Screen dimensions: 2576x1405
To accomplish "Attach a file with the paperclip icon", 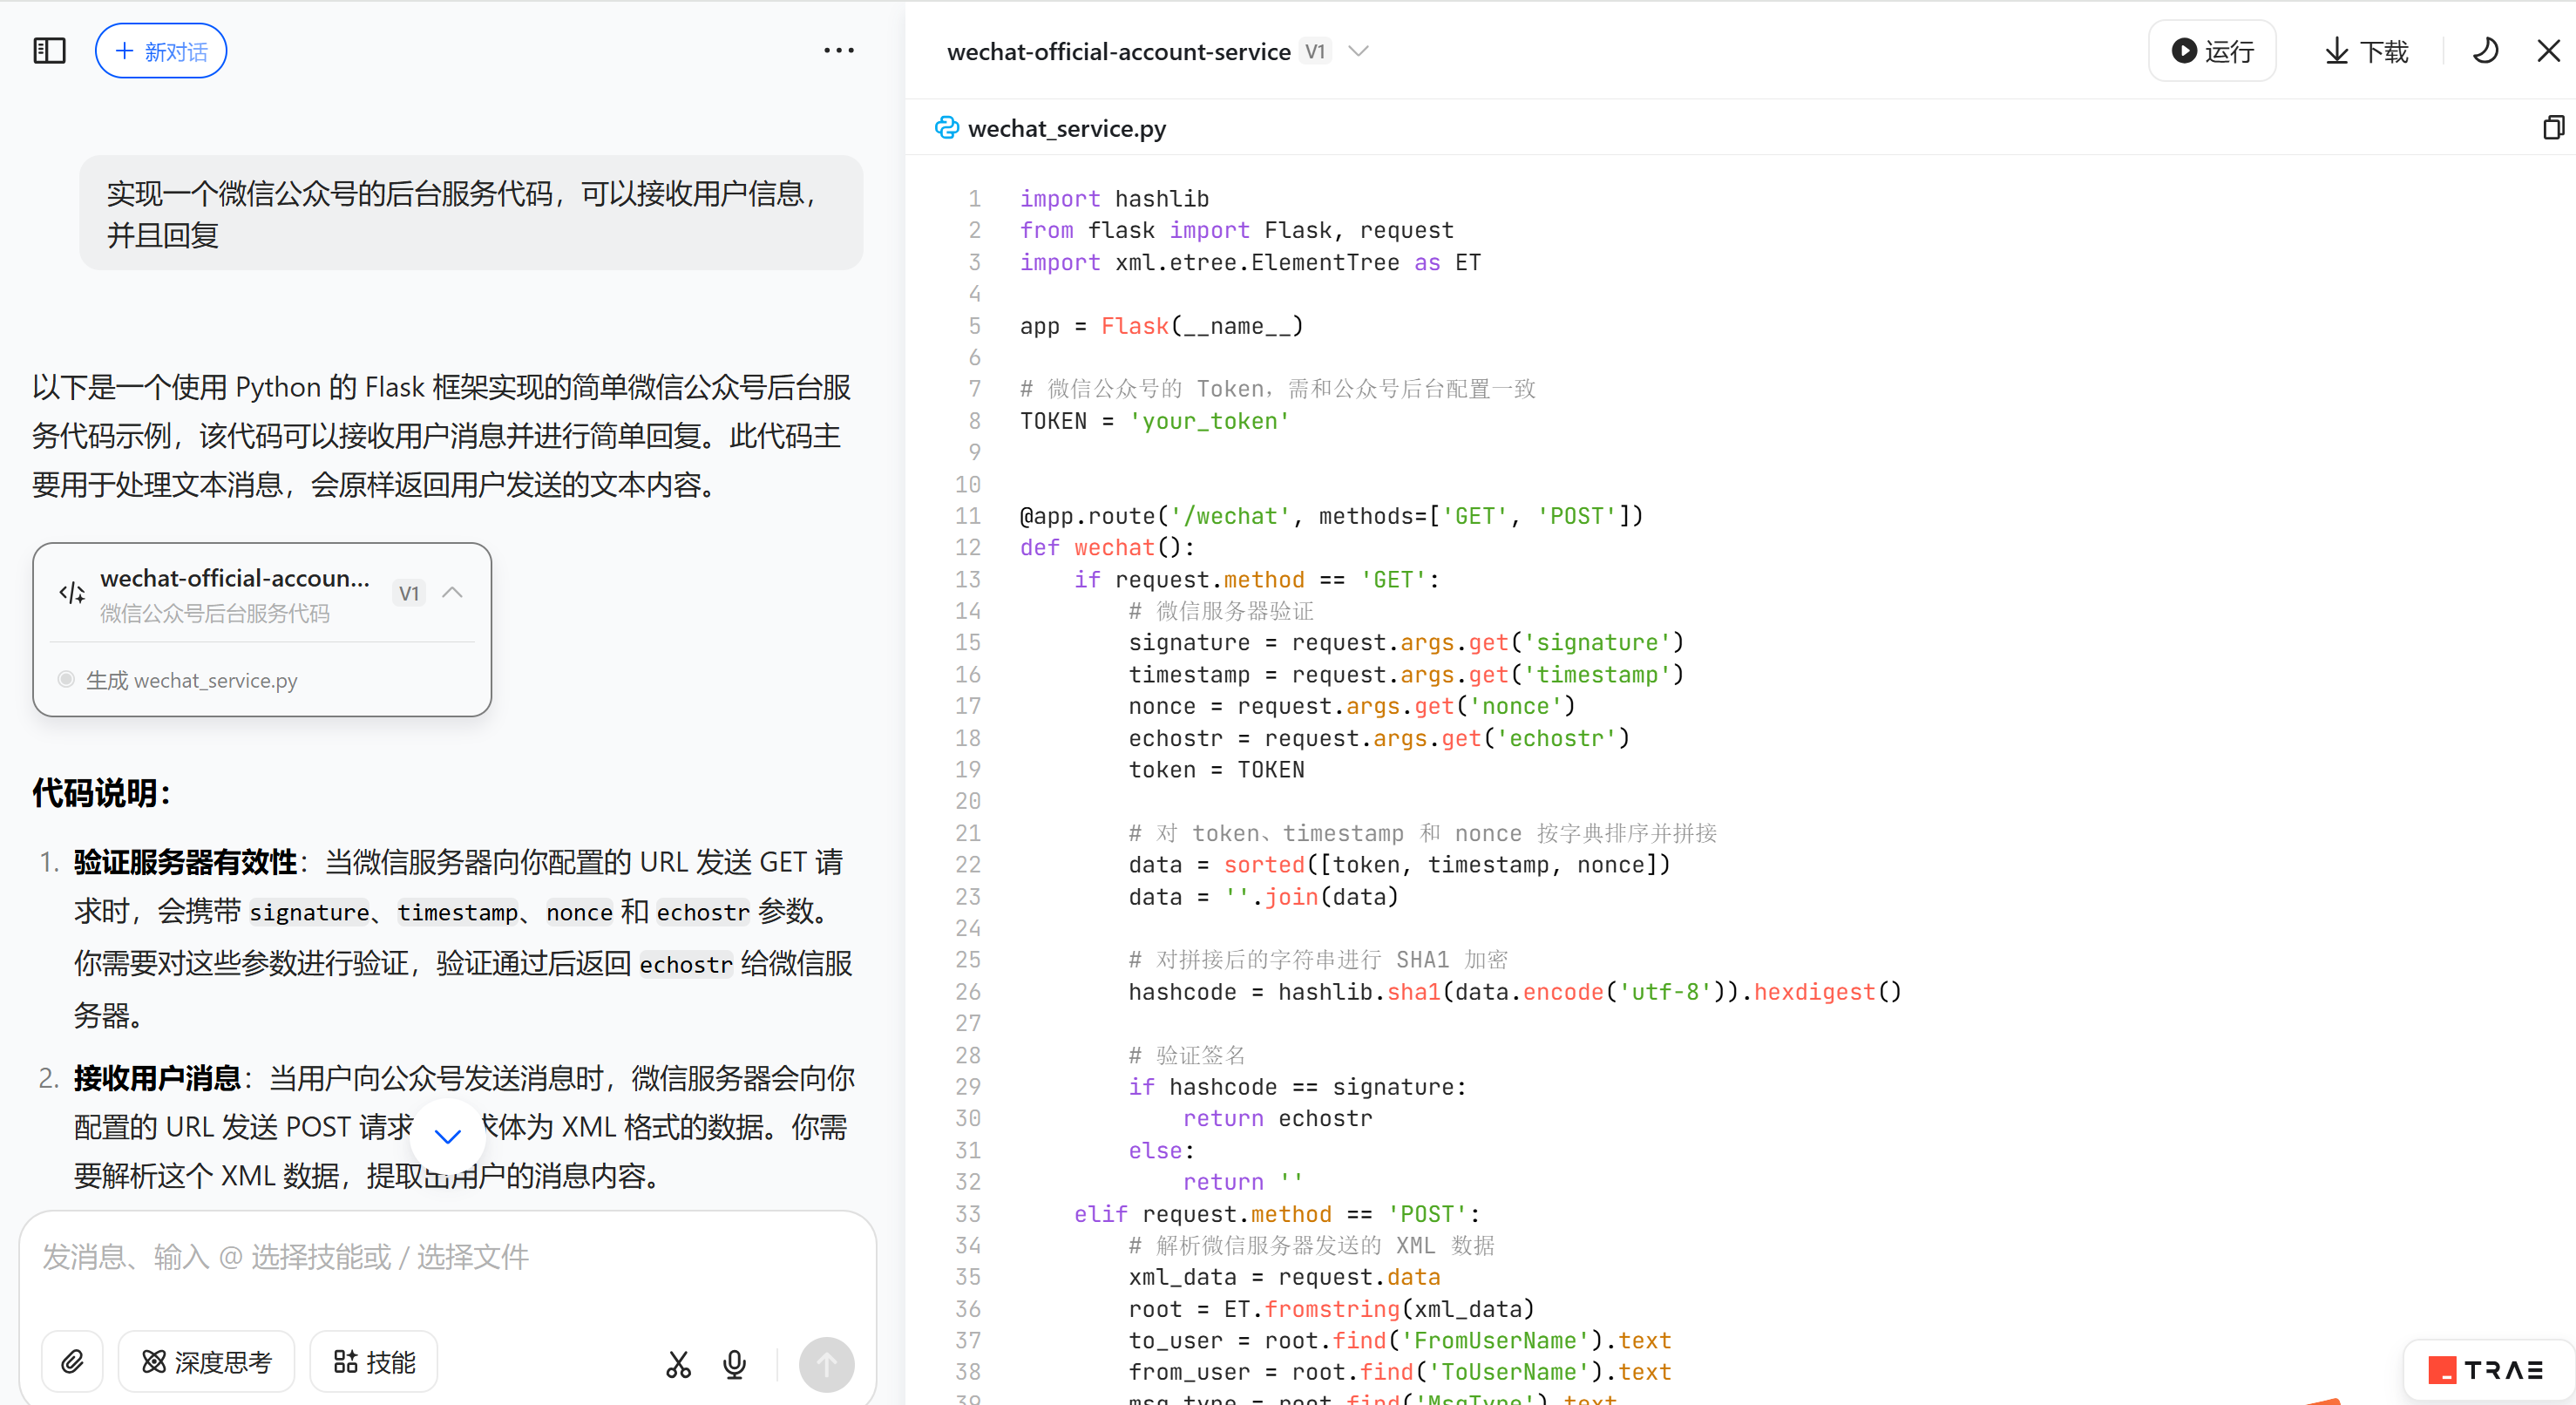I will pos(72,1362).
